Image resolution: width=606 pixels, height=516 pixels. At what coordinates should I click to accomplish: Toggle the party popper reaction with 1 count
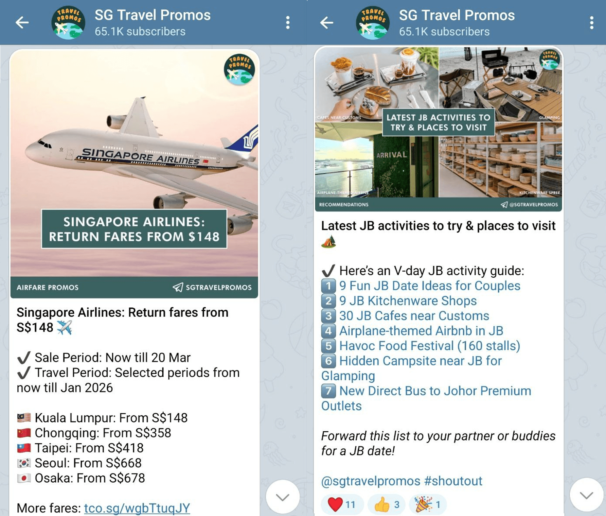pyautogui.click(x=427, y=504)
